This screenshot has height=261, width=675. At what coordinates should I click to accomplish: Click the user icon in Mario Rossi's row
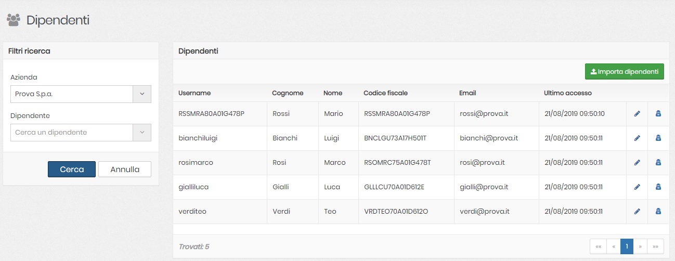coord(658,114)
